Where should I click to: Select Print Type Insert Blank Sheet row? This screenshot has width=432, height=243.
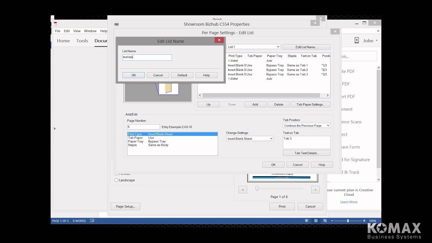(172, 134)
